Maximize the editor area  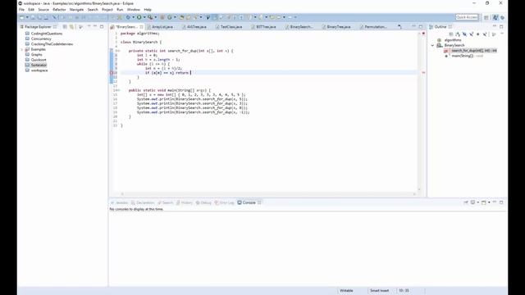point(421,26)
